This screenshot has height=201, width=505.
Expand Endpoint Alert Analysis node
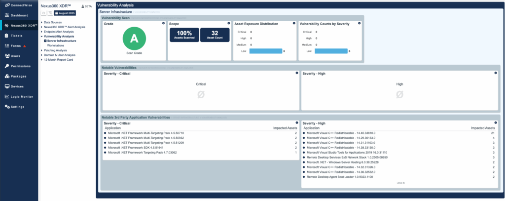point(42,32)
